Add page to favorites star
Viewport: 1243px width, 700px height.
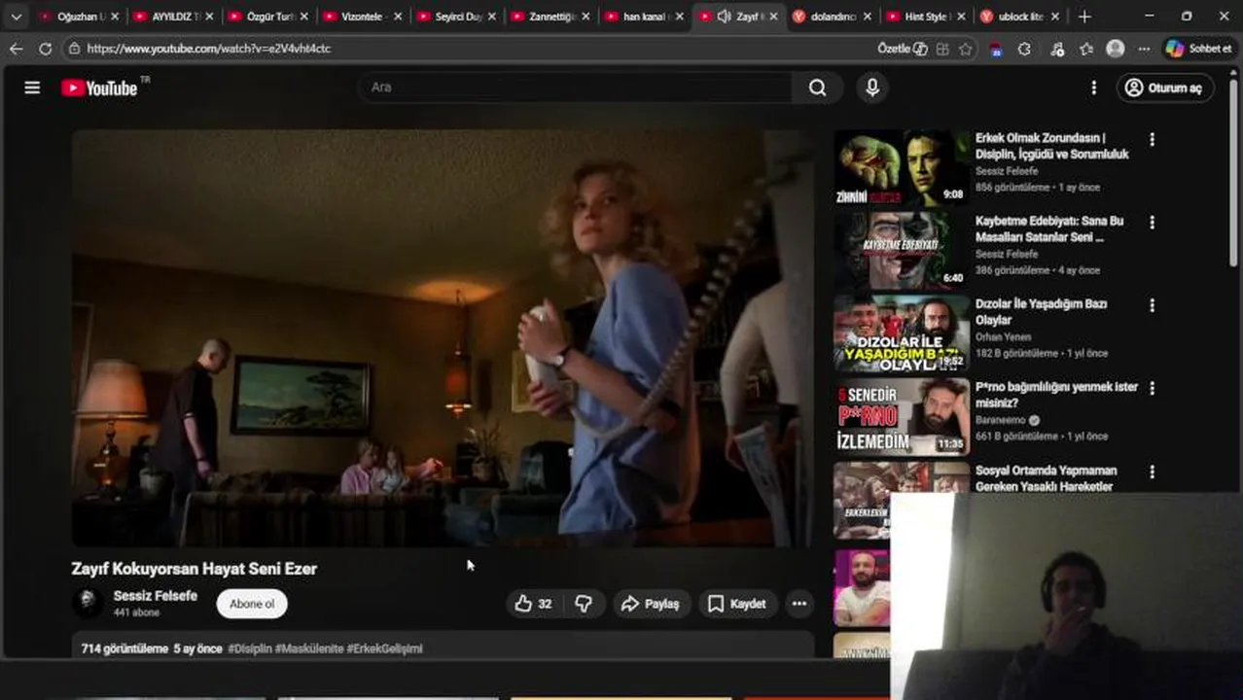966,49
